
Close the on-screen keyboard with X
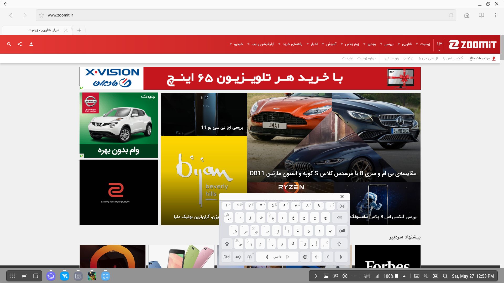[342, 197]
